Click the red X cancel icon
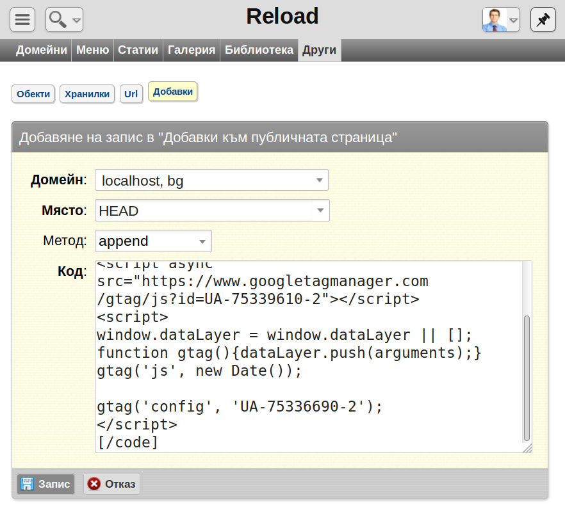Screen dimensions: 565x521 pyautogui.click(x=94, y=483)
